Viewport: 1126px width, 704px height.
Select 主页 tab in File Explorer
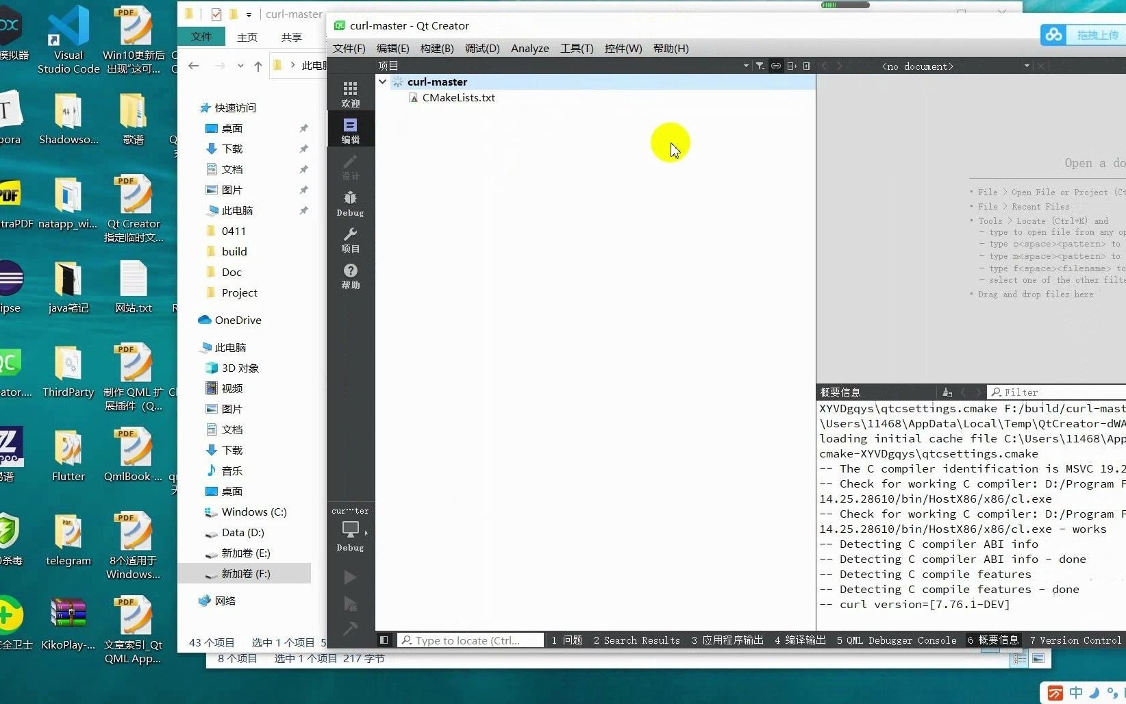click(247, 37)
